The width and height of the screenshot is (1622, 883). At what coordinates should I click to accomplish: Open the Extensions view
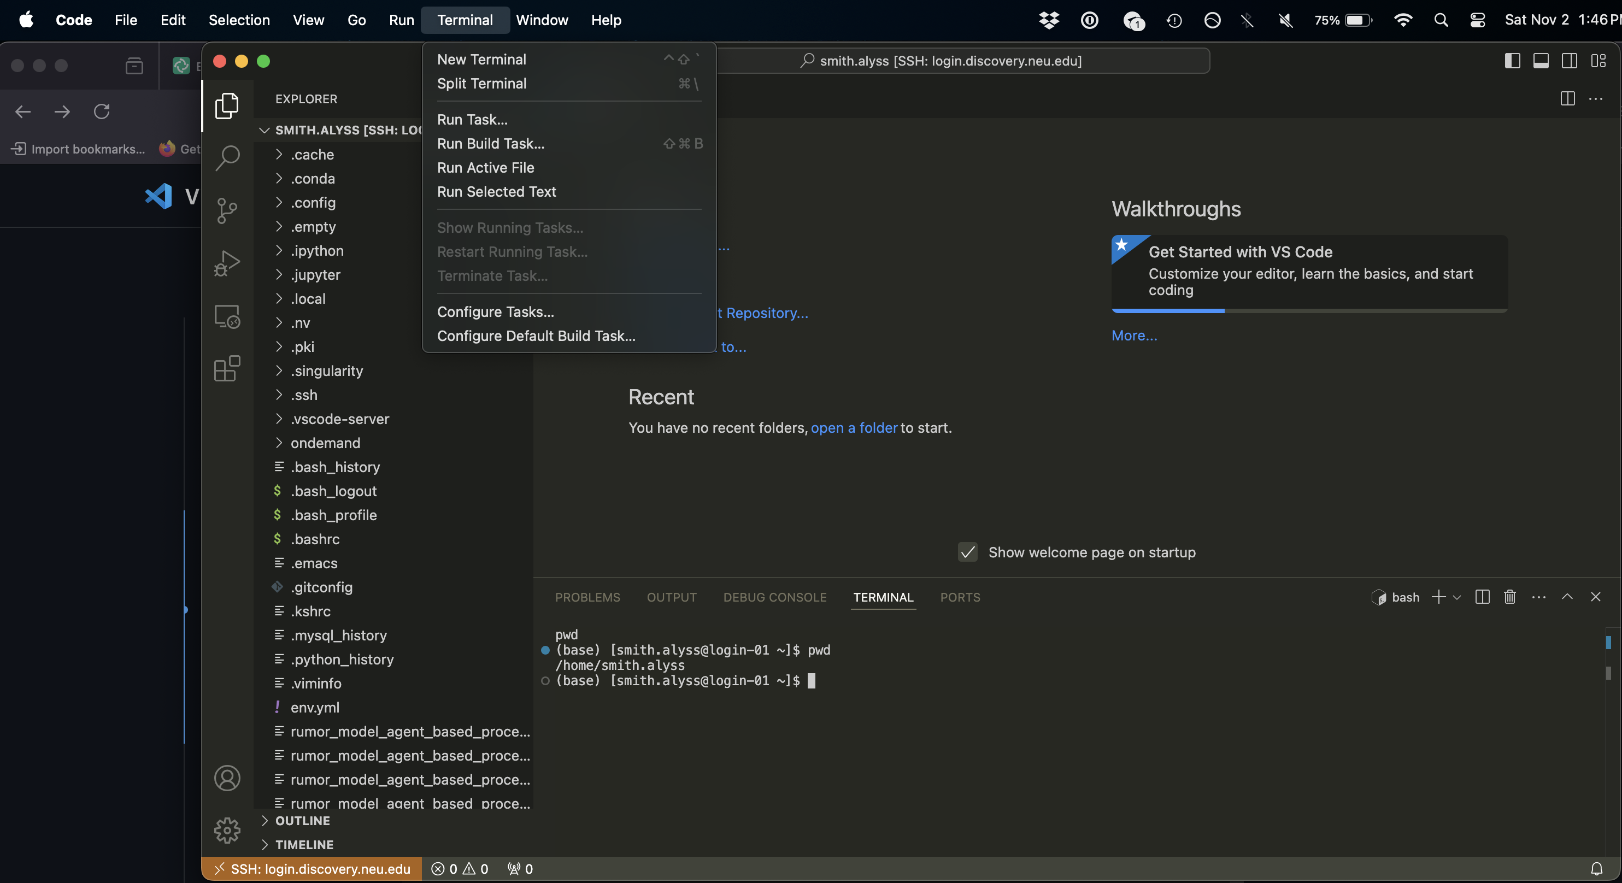pos(227,368)
